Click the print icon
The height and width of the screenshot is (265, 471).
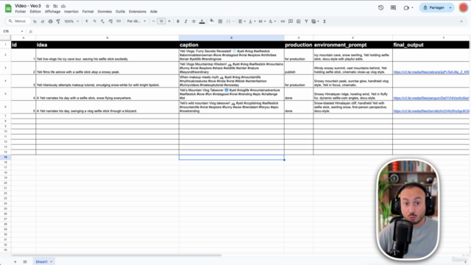point(51,21)
